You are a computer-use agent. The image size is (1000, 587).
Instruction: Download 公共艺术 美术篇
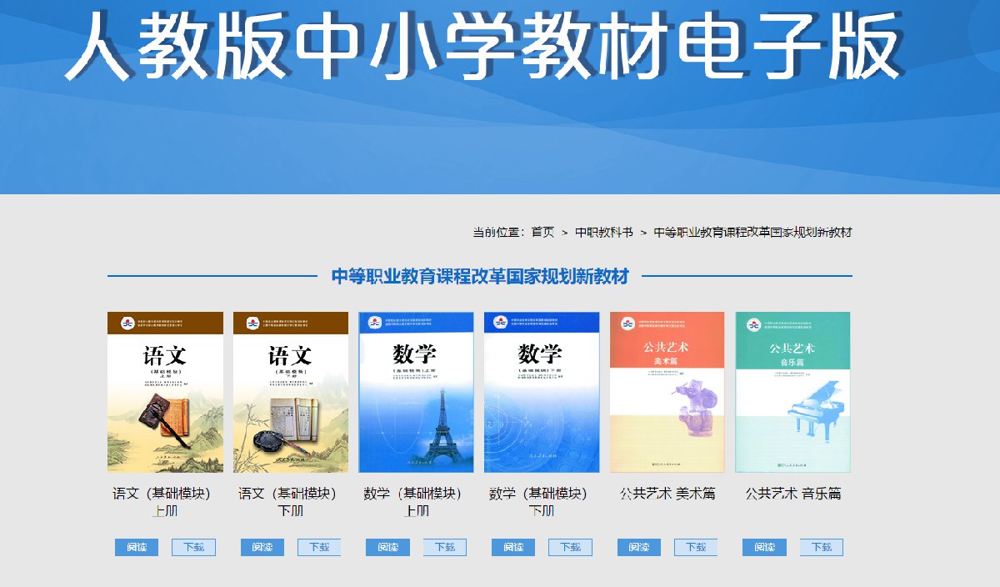pyautogui.click(x=696, y=547)
